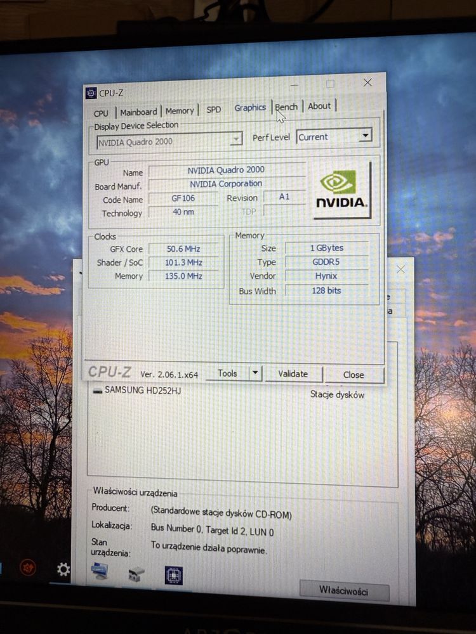Click the Validate button
The height and width of the screenshot is (634, 476).
[293, 373]
